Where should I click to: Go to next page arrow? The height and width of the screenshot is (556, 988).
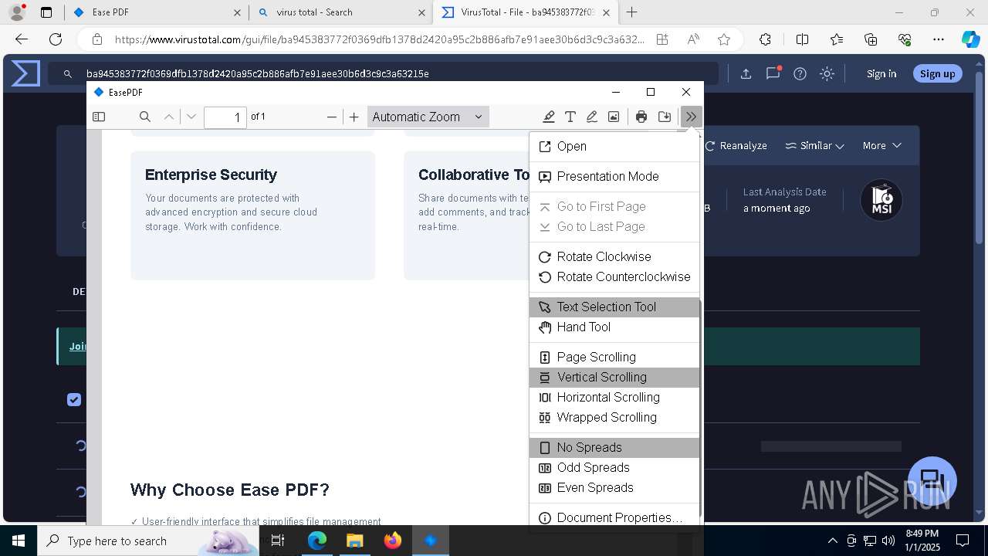pyautogui.click(x=191, y=117)
